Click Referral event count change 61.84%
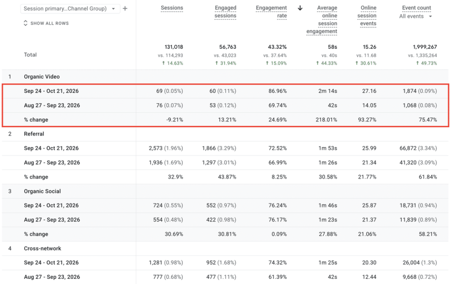 428,177
